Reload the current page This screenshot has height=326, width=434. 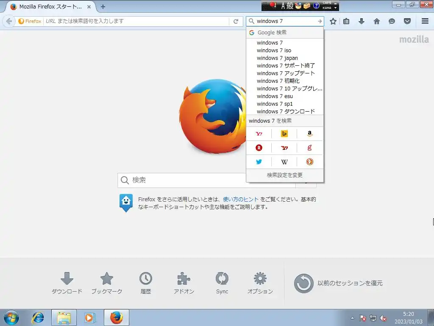(x=236, y=21)
